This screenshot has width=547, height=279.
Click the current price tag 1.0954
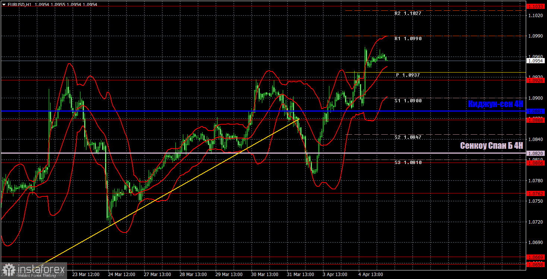pyautogui.click(x=536, y=61)
